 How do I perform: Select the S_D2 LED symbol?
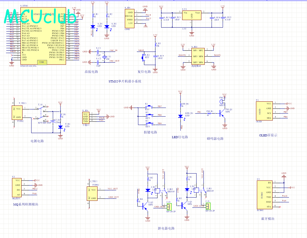click(x=107, y=27)
